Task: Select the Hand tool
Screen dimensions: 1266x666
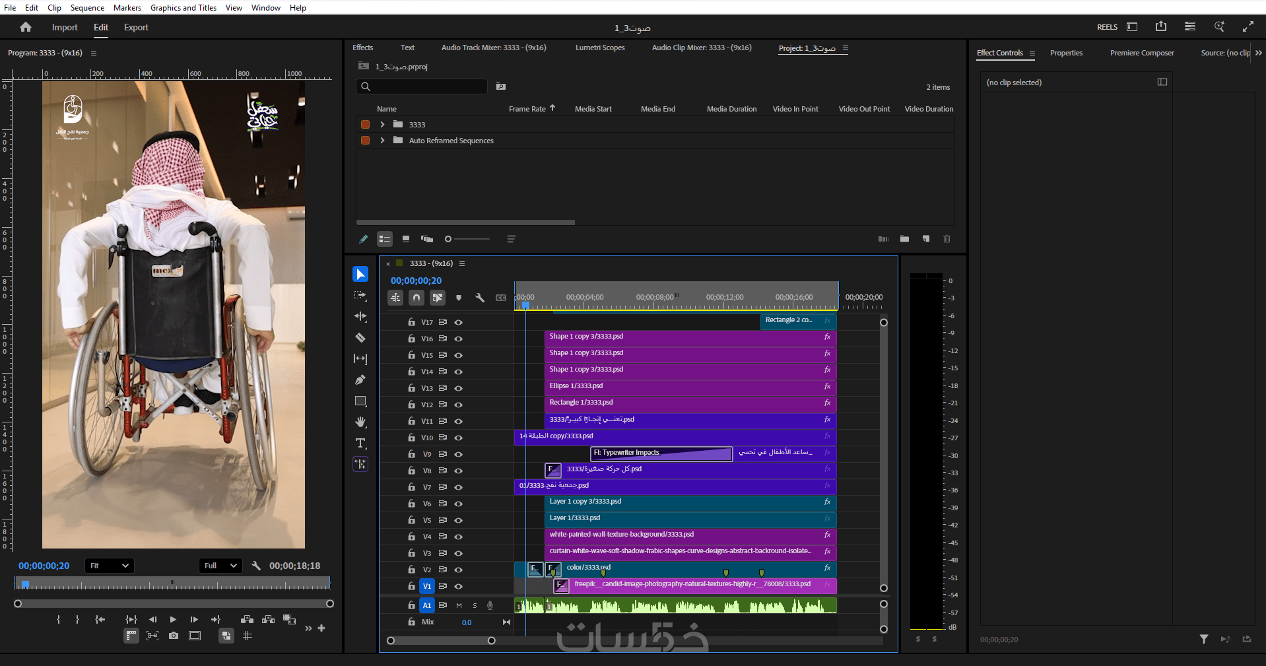Action: tap(360, 422)
